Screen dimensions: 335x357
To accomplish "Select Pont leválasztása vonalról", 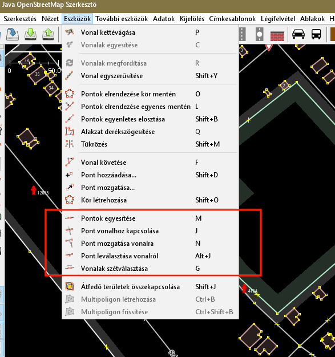I will click(x=151, y=255).
